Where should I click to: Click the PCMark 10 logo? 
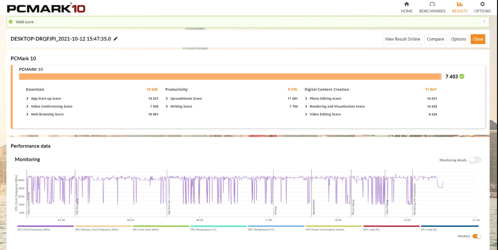pos(46,8)
